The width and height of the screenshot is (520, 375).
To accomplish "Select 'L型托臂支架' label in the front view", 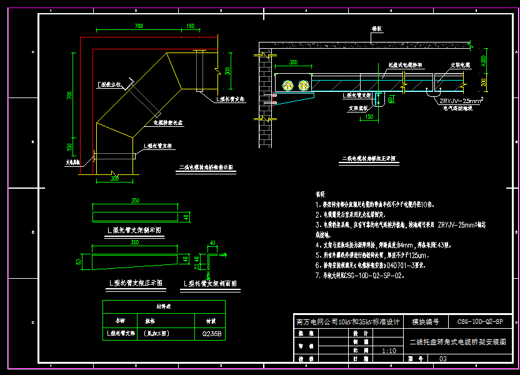I will click(x=357, y=96).
